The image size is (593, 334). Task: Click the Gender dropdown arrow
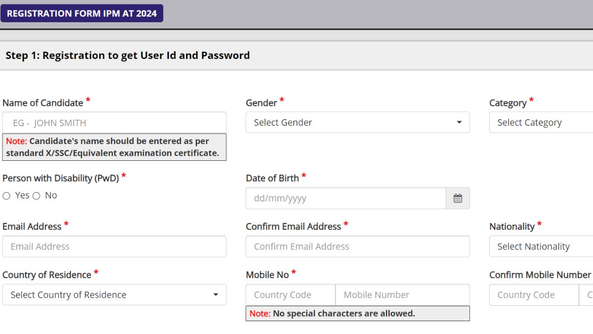click(459, 122)
